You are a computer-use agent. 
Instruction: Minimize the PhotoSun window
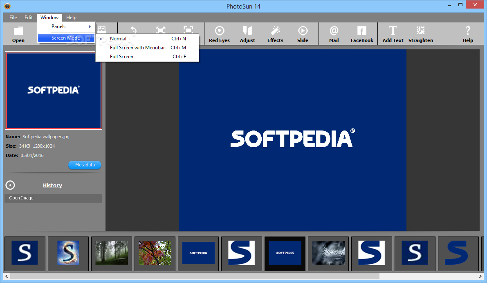tap(449, 5)
